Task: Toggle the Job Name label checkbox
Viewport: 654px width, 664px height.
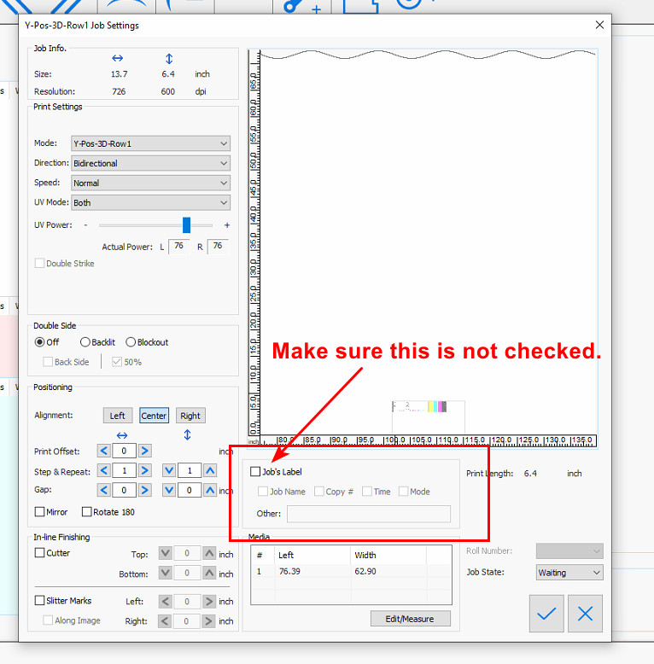Action: tap(263, 492)
